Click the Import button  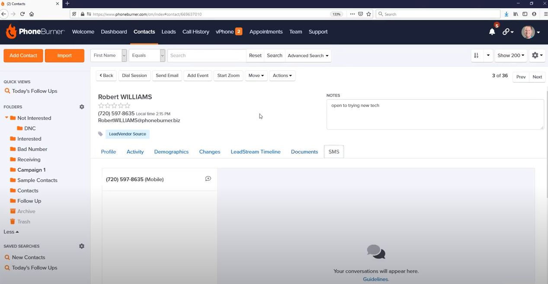click(x=64, y=55)
